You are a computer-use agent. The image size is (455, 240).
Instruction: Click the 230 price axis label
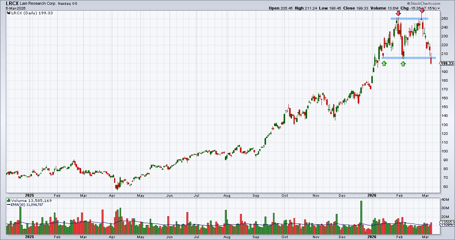[x=445, y=36]
